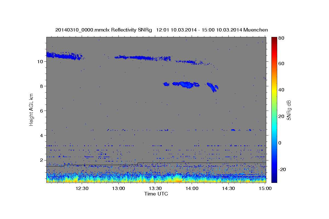Click the colorbar value 20

[x=281, y=116]
